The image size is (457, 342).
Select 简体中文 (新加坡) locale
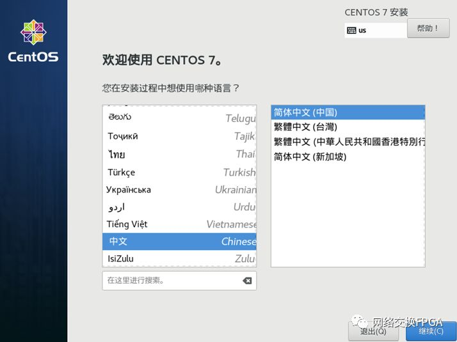348,157
